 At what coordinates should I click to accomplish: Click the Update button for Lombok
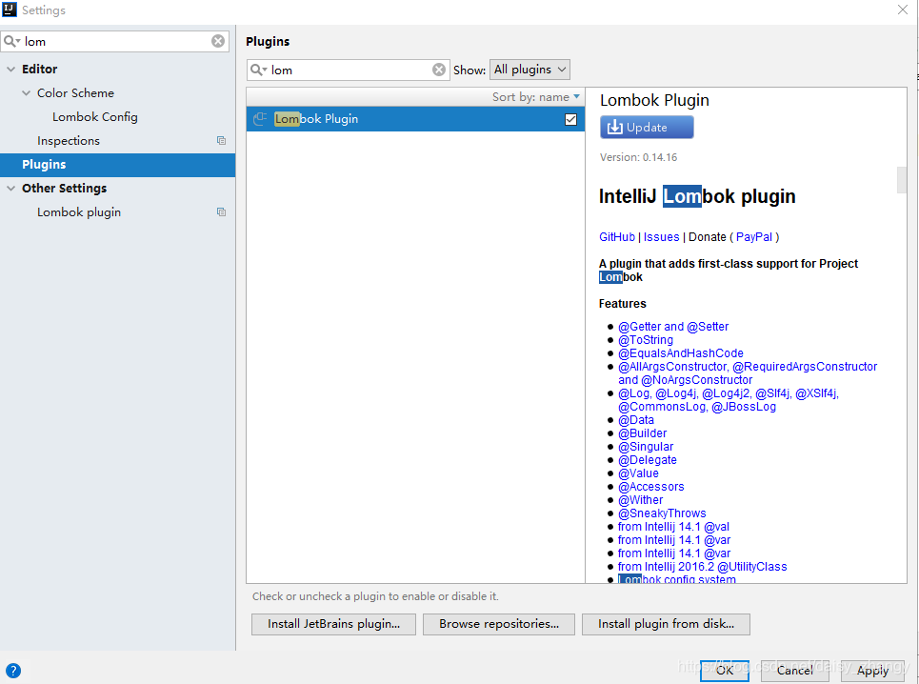[x=647, y=128]
